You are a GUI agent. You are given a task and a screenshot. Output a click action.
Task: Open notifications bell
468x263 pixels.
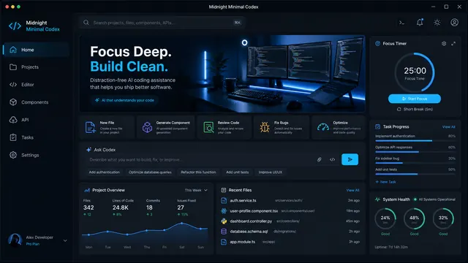[x=420, y=23]
